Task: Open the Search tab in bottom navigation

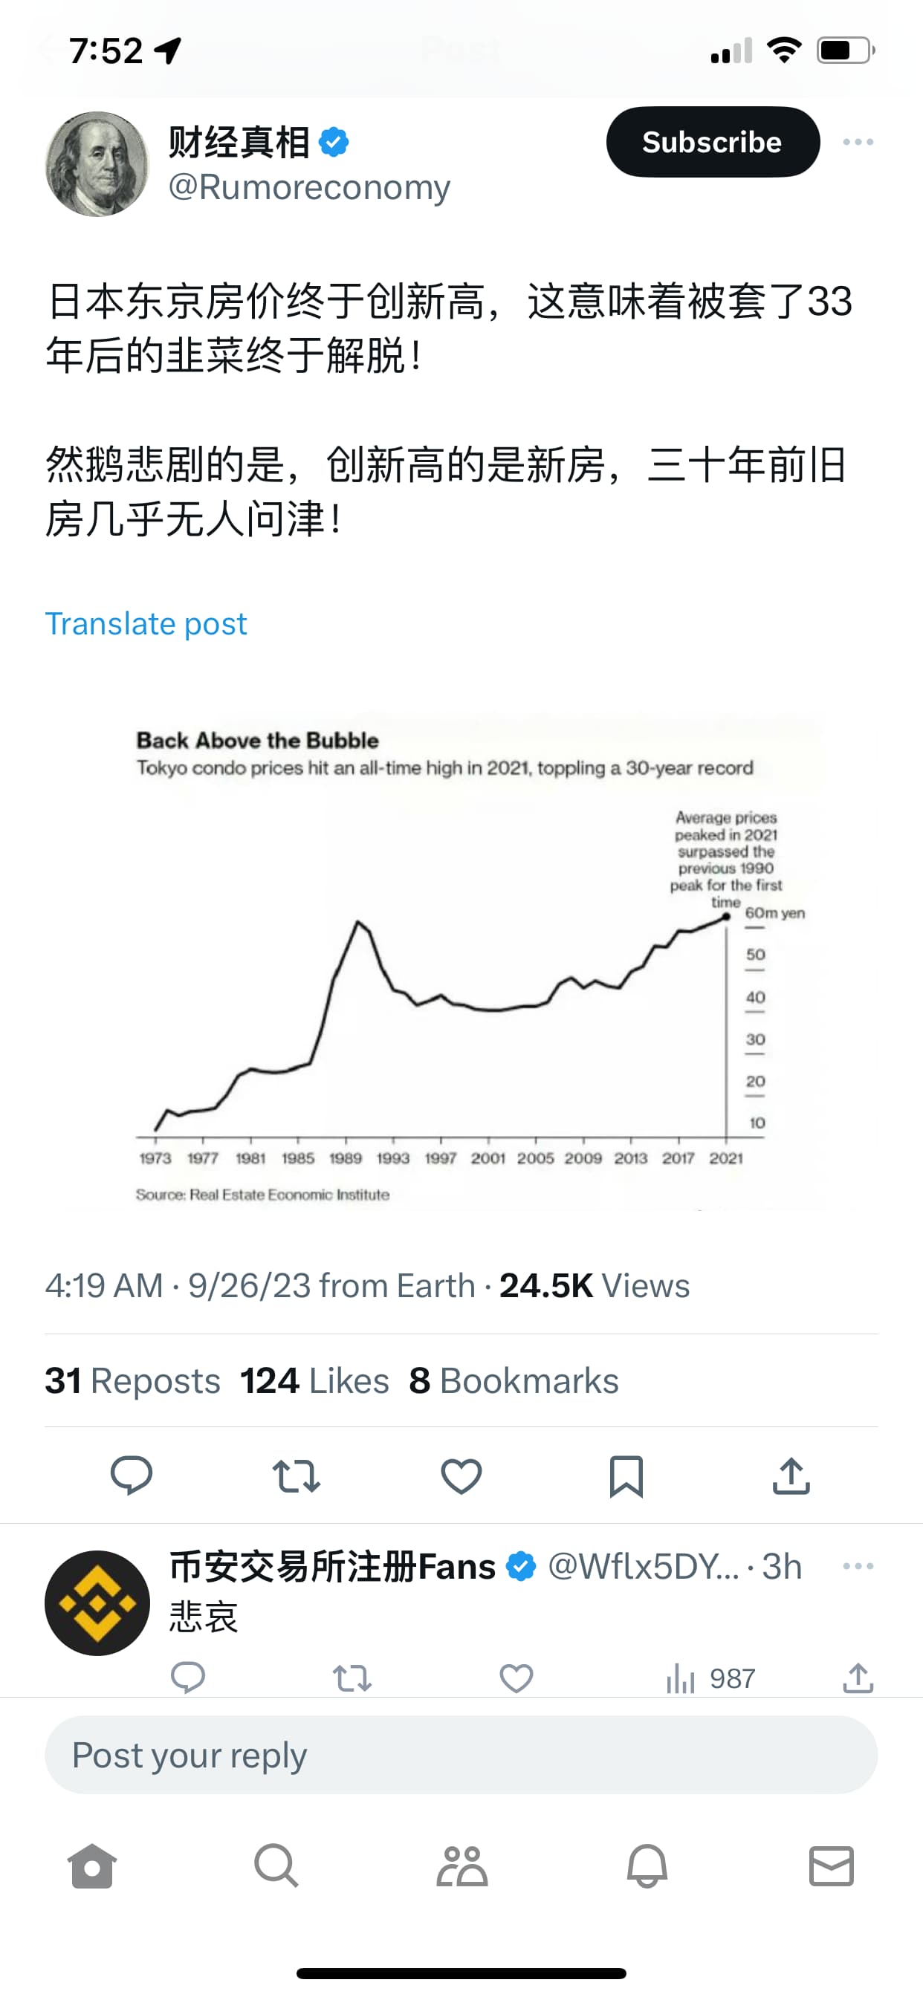Action: coord(276,1866)
